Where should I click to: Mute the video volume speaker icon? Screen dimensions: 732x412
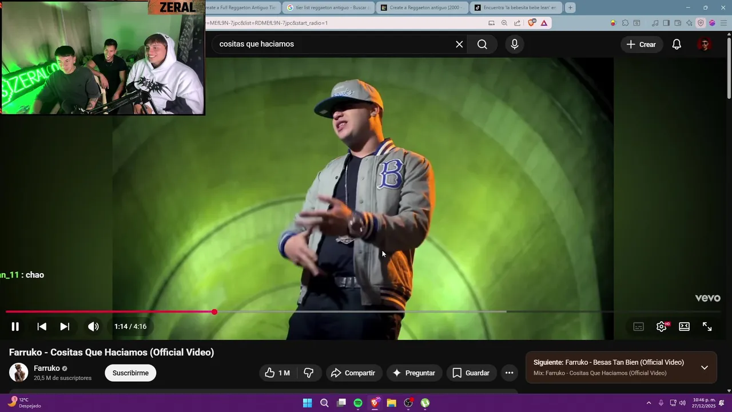[x=93, y=327]
